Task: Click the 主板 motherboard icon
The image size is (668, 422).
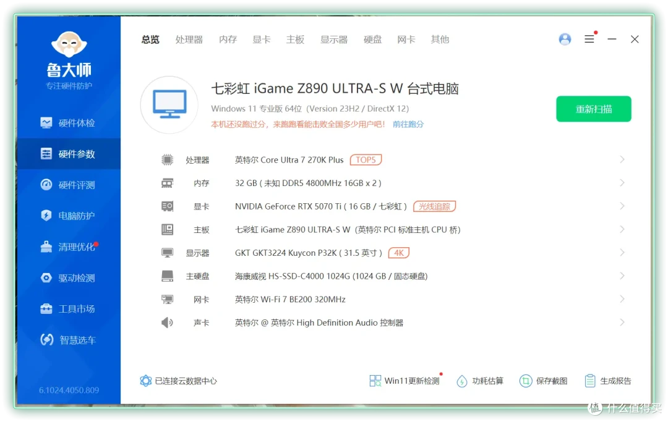Action: (167, 230)
